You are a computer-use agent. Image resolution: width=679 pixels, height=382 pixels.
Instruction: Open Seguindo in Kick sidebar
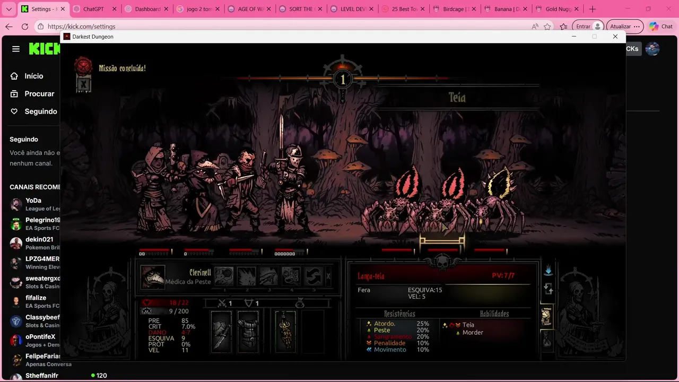click(x=34, y=111)
